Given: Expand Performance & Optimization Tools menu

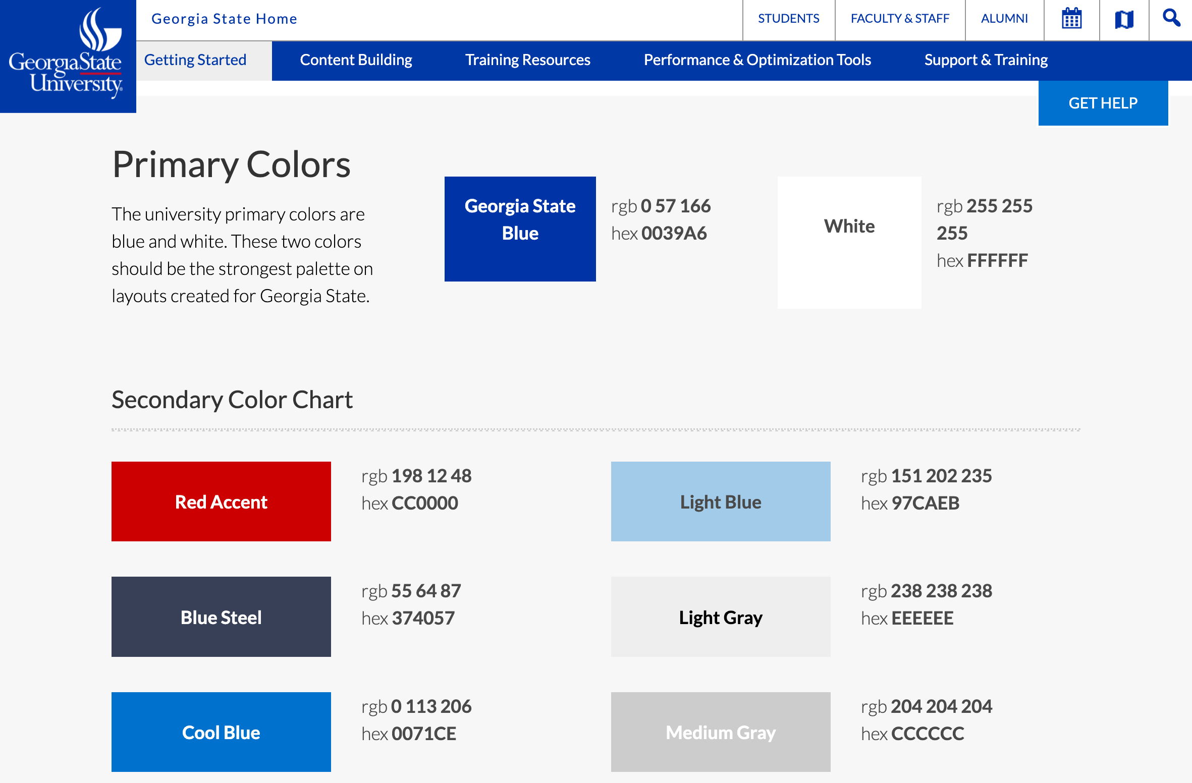Looking at the screenshot, I should pyautogui.click(x=757, y=60).
